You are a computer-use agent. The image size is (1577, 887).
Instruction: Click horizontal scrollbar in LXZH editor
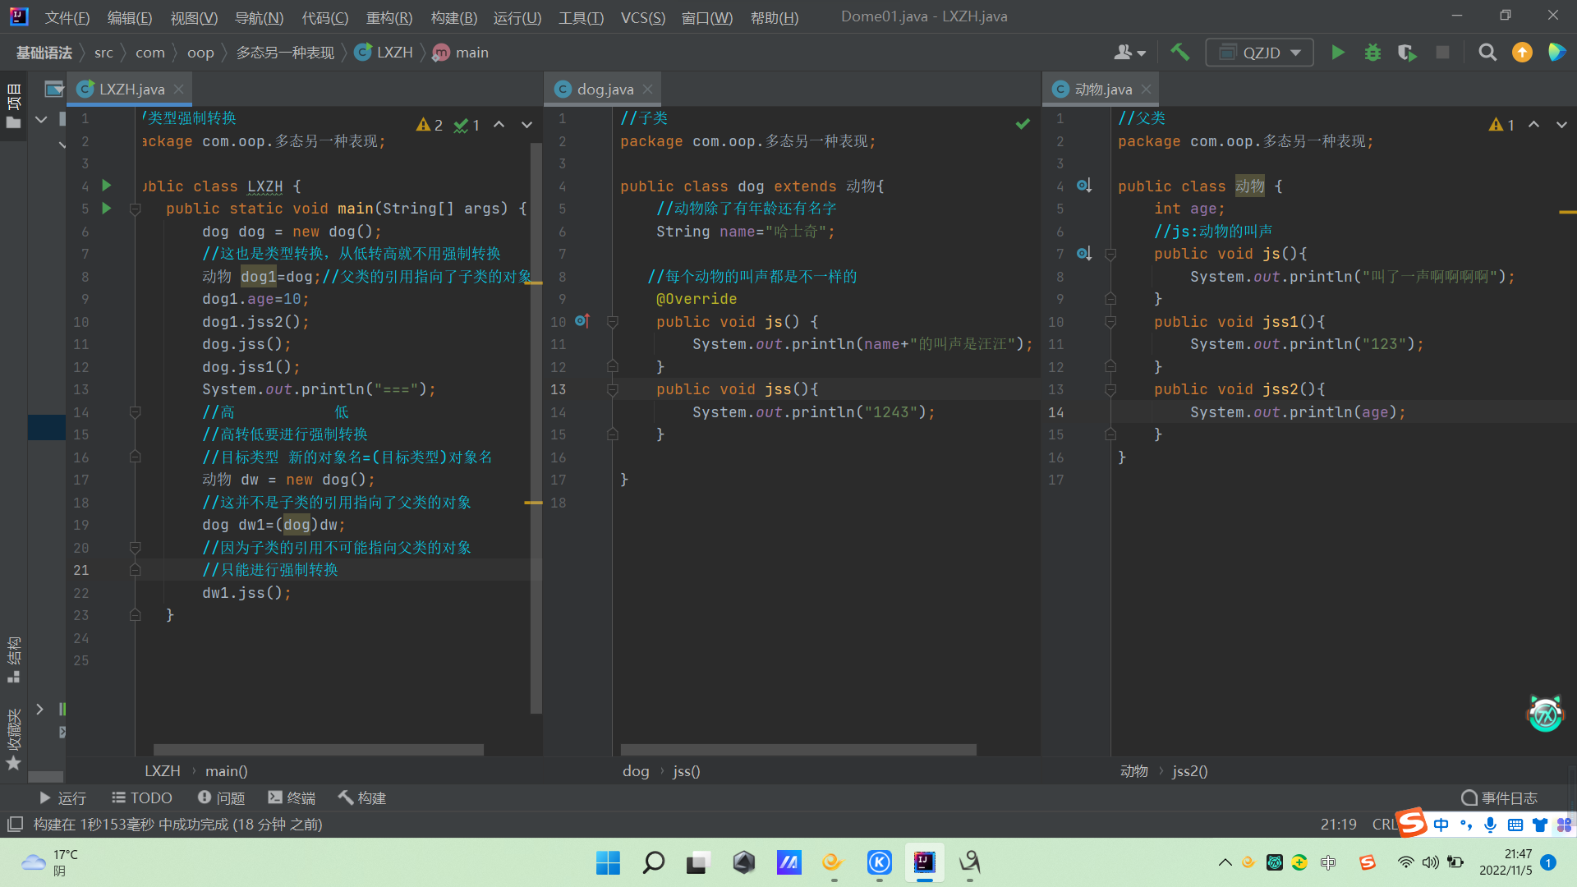pos(318,749)
